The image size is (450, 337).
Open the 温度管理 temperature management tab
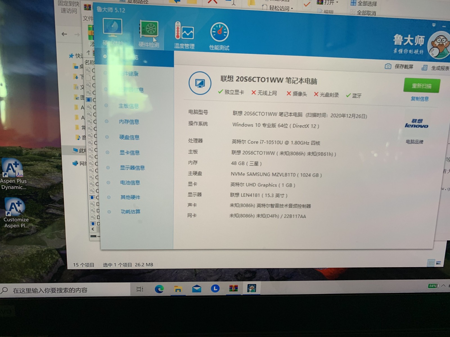(184, 35)
